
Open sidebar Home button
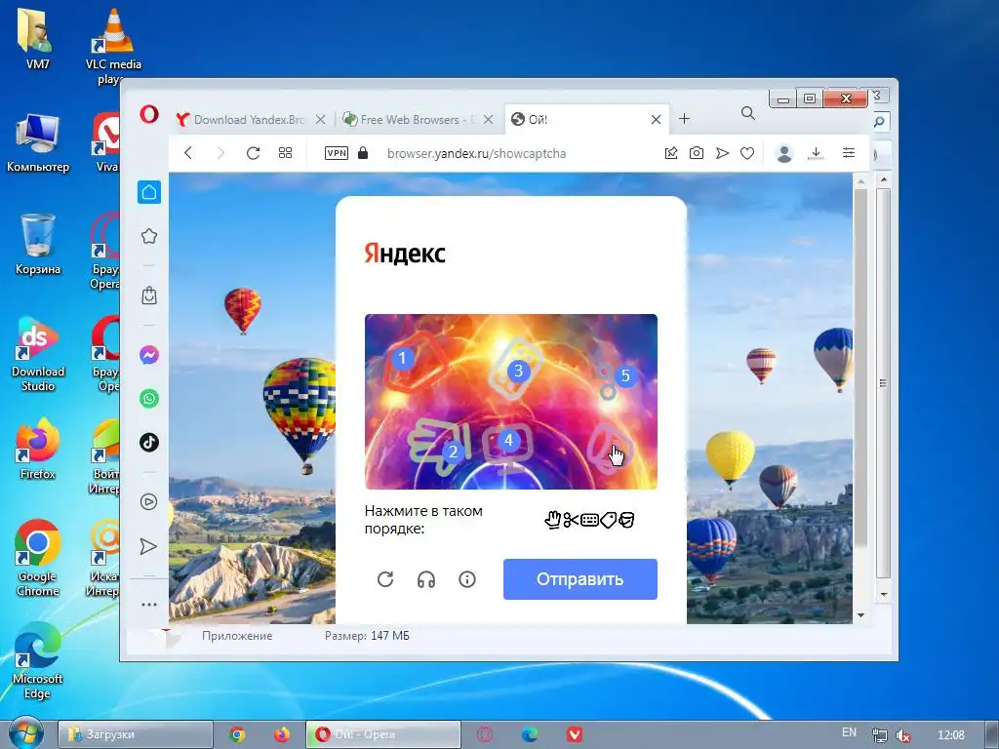pyautogui.click(x=149, y=192)
